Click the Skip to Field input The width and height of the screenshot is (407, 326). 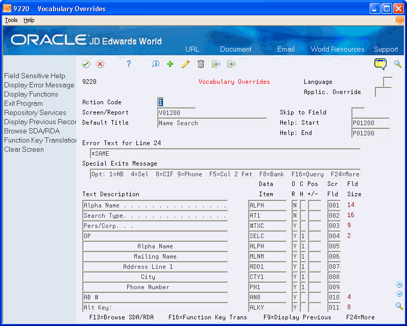pos(358,112)
